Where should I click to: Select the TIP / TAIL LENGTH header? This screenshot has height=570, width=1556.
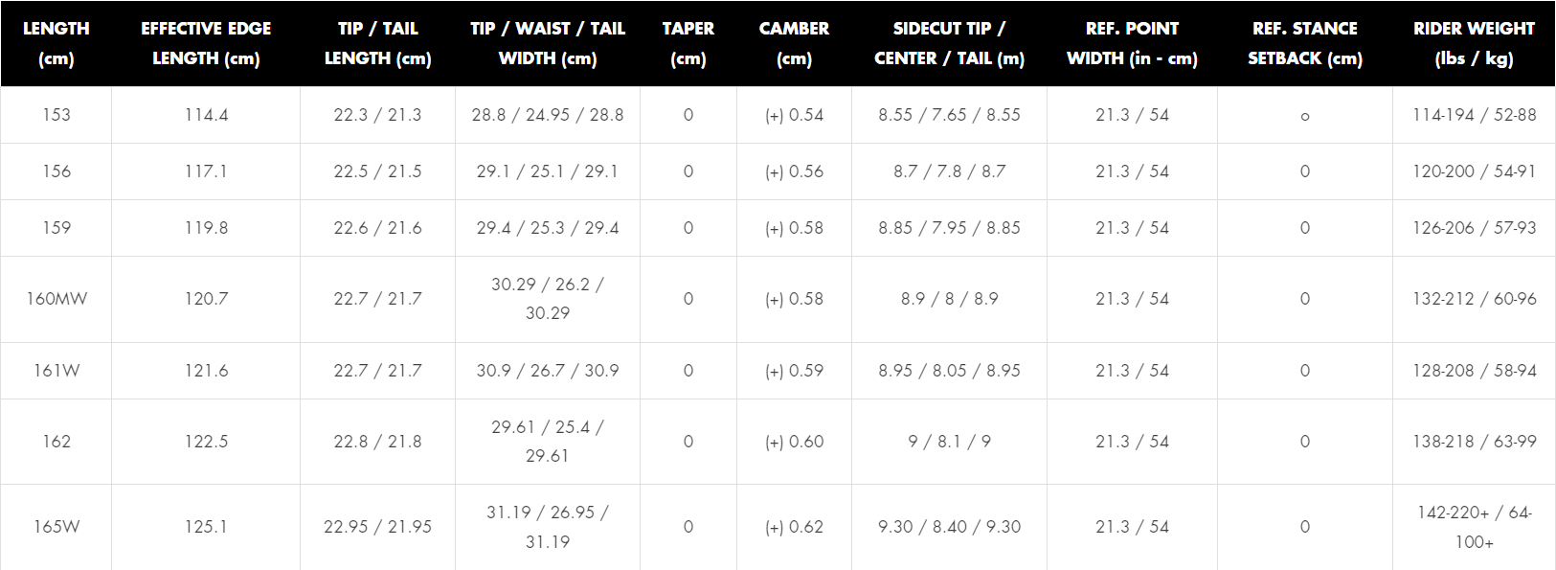click(377, 43)
